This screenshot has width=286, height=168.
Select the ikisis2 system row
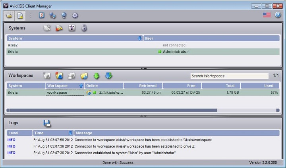[x=143, y=45]
